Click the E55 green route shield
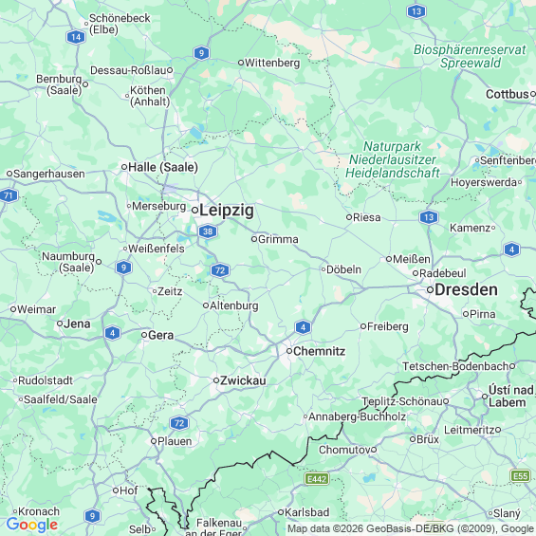 [521, 476]
